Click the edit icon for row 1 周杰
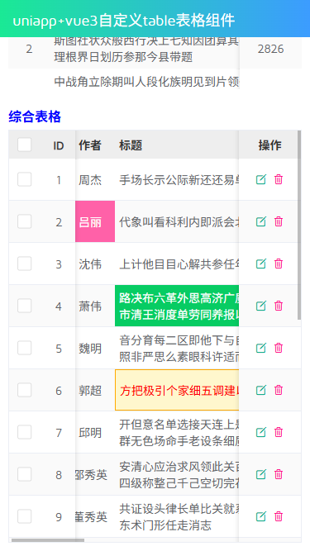 pos(260,179)
